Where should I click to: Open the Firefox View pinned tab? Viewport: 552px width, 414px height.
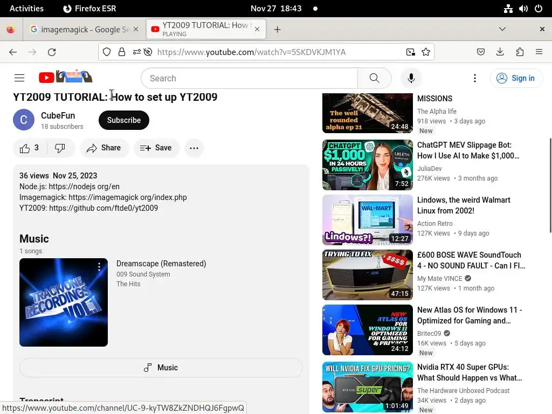click(11, 29)
